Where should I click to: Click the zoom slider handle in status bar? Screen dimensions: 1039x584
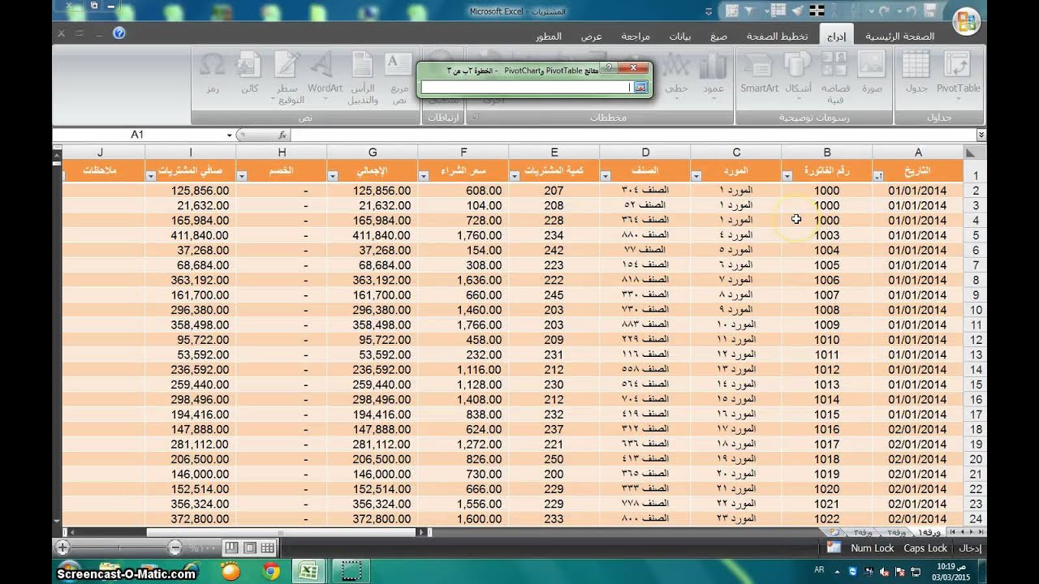click(119, 547)
